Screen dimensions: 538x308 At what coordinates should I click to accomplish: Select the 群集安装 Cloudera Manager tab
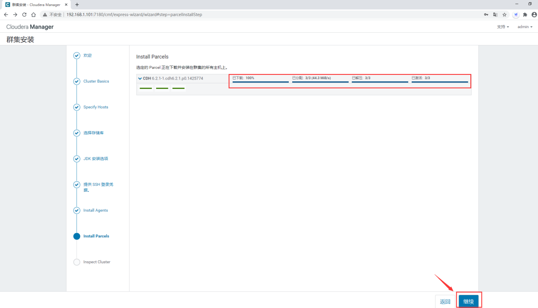tap(37, 5)
